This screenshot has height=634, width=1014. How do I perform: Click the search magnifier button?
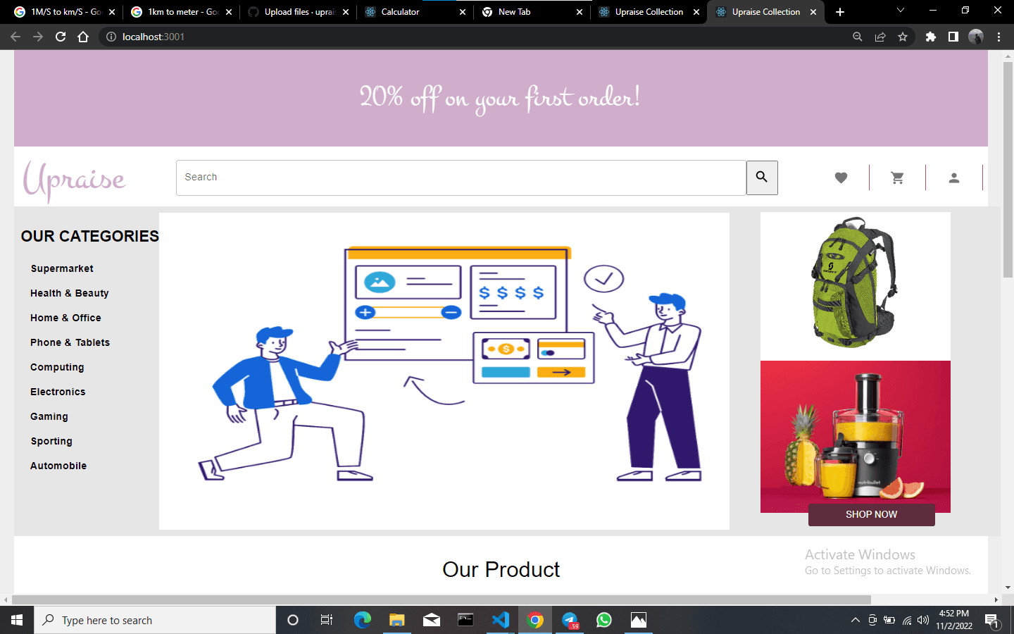[x=762, y=178]
